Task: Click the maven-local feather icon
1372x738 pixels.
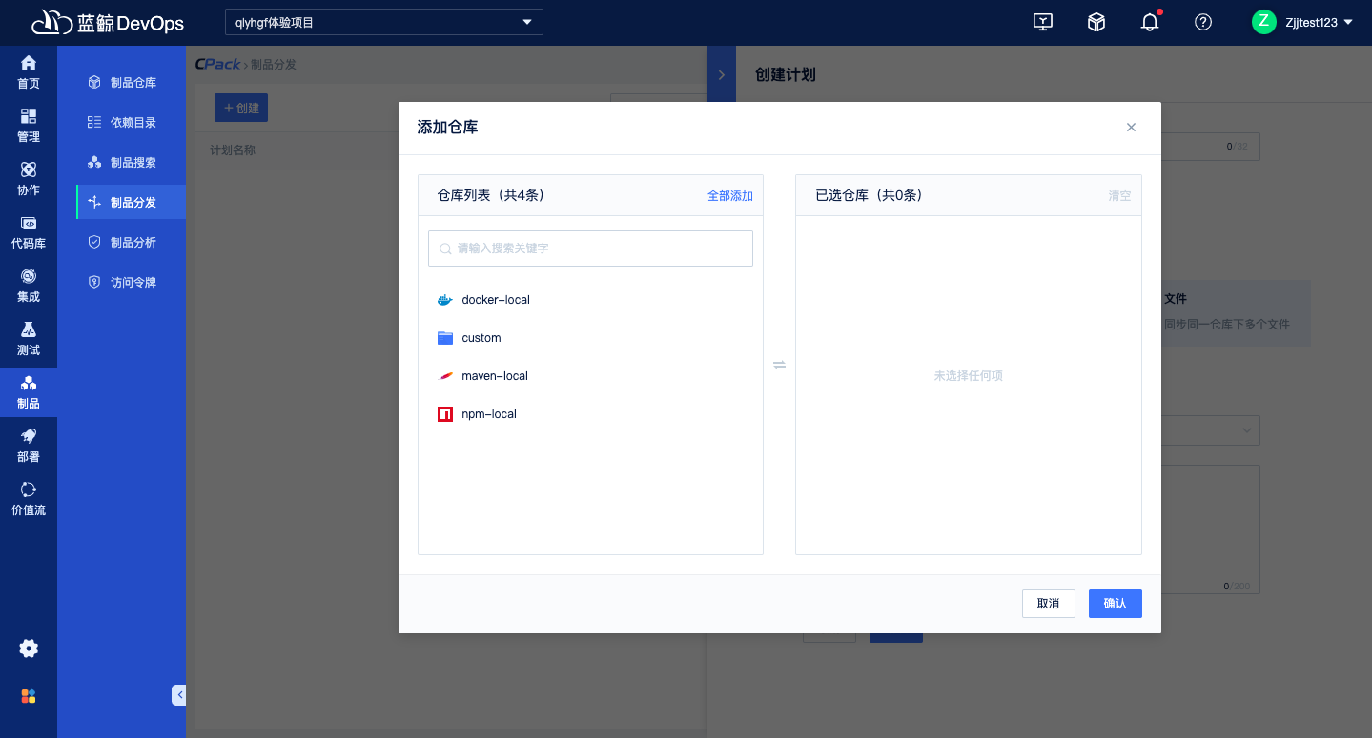Action: click(444, 376)
